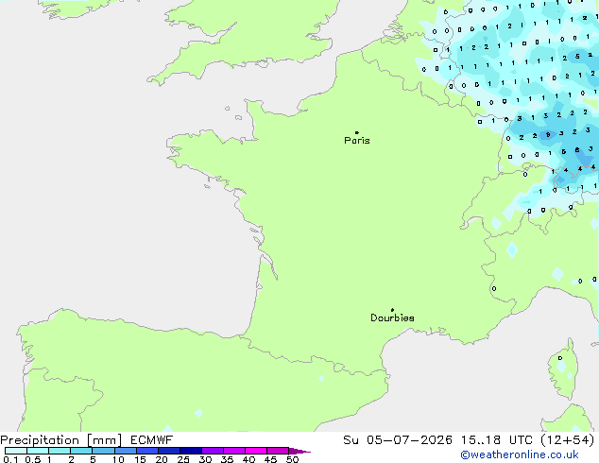This screenshot has width=599, height=463.
Task: Click the legend value '40'
Action: [x=248, y=459]
